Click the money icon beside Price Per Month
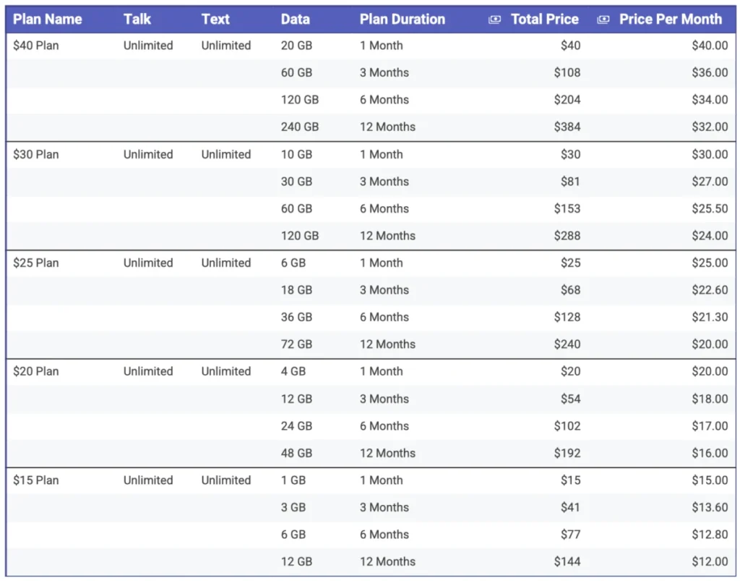Viewport: 740px width, 581px height. (x=603, y=20)
